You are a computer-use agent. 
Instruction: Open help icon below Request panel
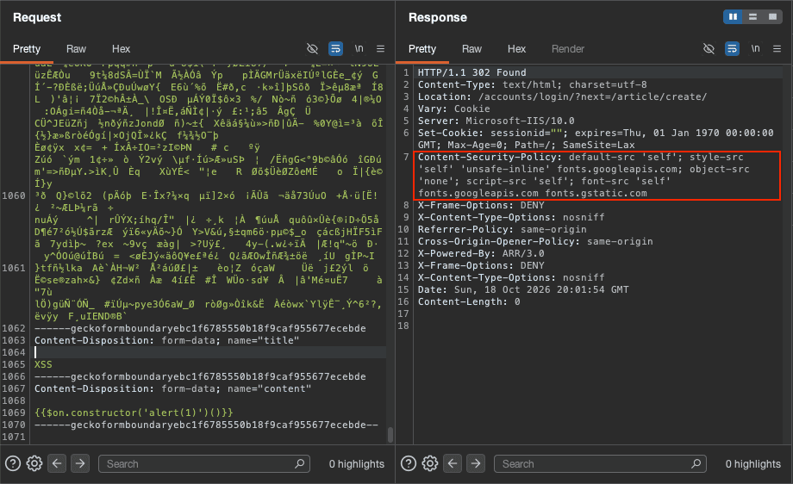(x=13, y=463)
